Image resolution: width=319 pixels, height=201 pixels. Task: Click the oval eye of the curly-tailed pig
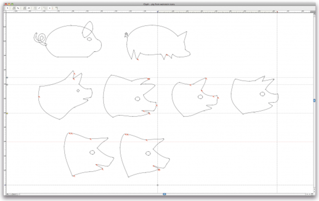point(89,39)
